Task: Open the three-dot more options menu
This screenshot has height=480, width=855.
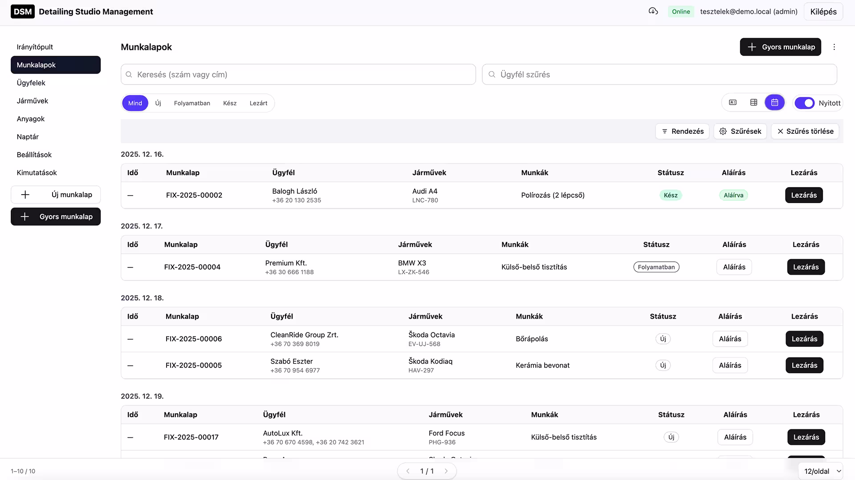Action: [834, 47]
